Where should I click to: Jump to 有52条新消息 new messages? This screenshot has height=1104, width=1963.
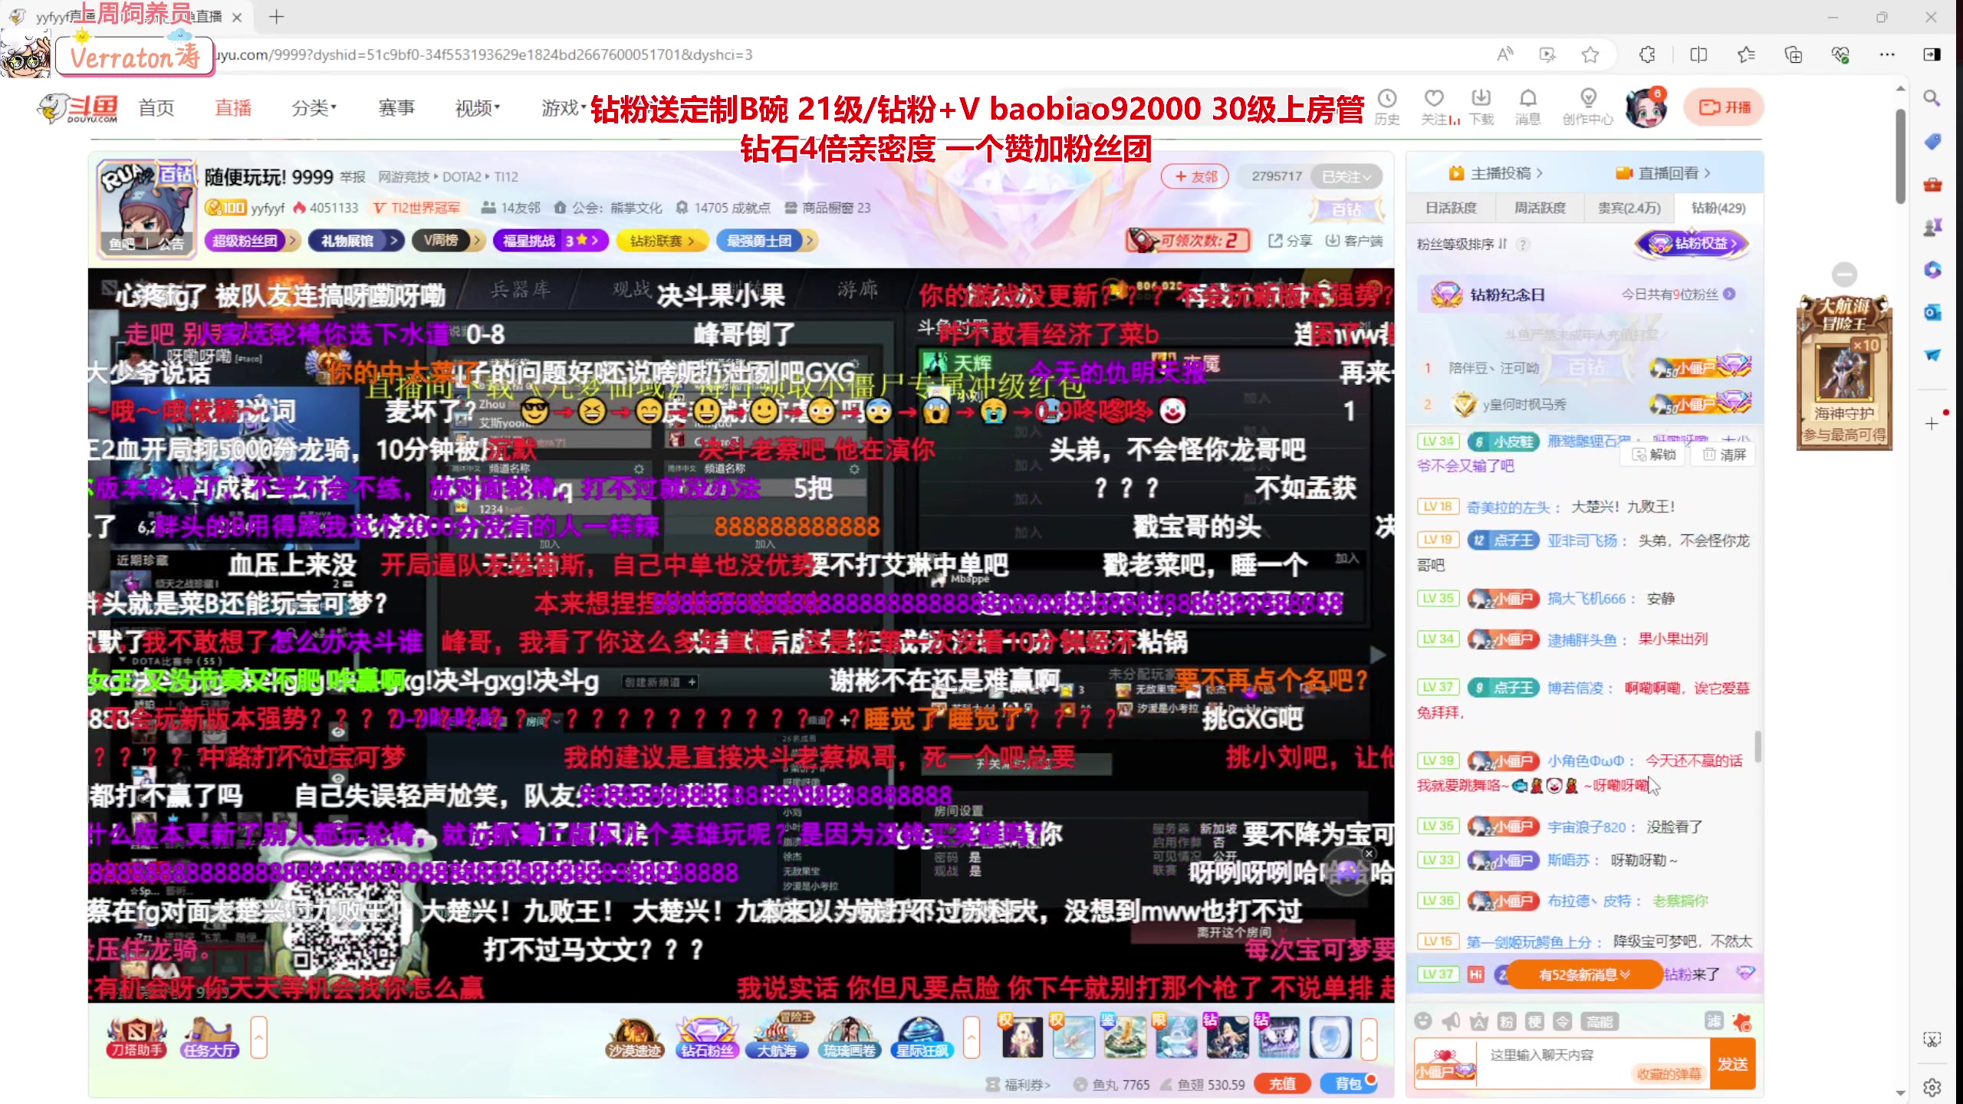1585,974
